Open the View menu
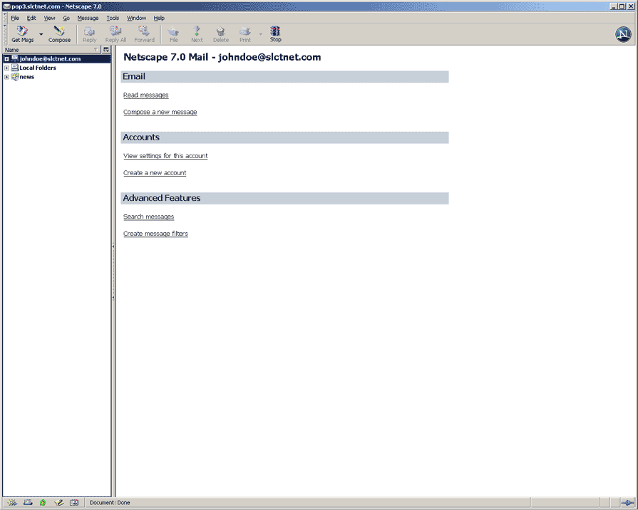Screen dimensions: 638x510 click(50, 18)
